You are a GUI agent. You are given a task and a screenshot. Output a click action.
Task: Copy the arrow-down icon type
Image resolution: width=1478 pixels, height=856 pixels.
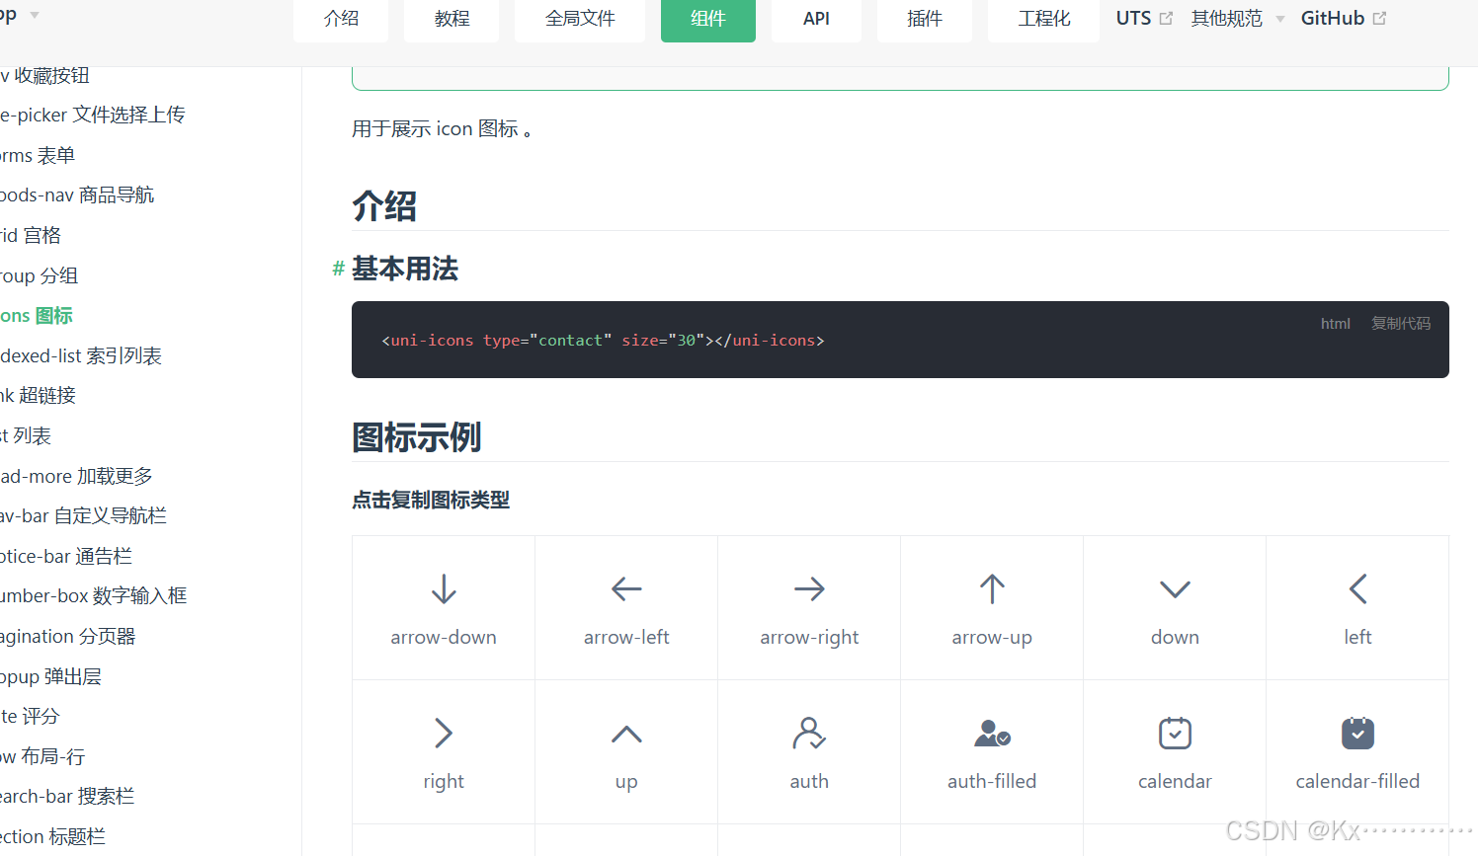pos(444,608)
